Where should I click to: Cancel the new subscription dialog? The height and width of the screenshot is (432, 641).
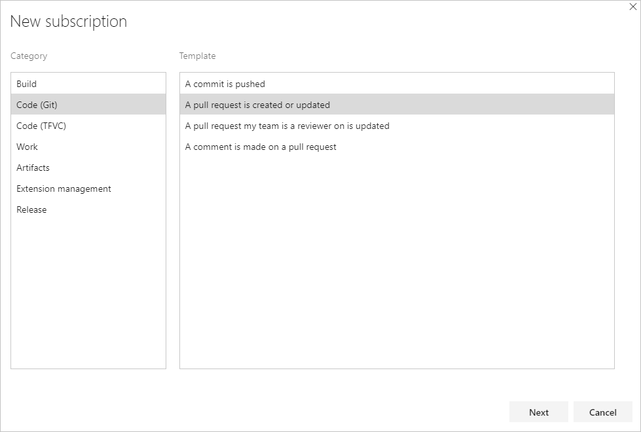coord(602,412)
